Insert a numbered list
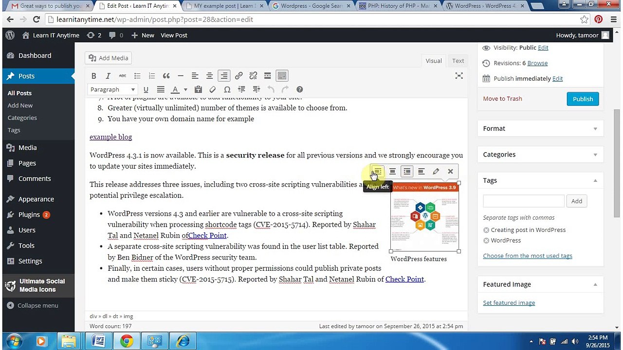The height and width of the screenshot is (350, 623). [x=152, y=76]
